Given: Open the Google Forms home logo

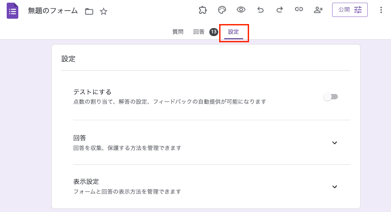Looking at the screenshot, I should pyautogui.click(x=12, y=11).
